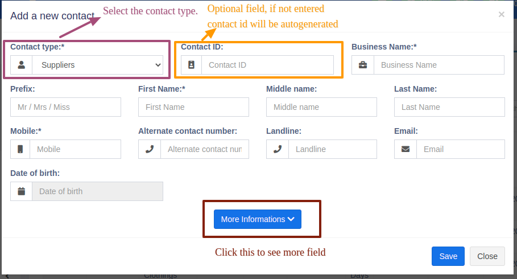Click the phone icon beside Landline field

pos(278,149)
